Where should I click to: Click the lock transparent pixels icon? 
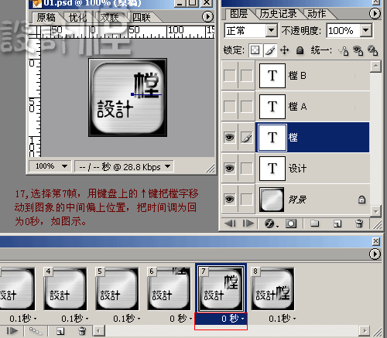point(255,50)
